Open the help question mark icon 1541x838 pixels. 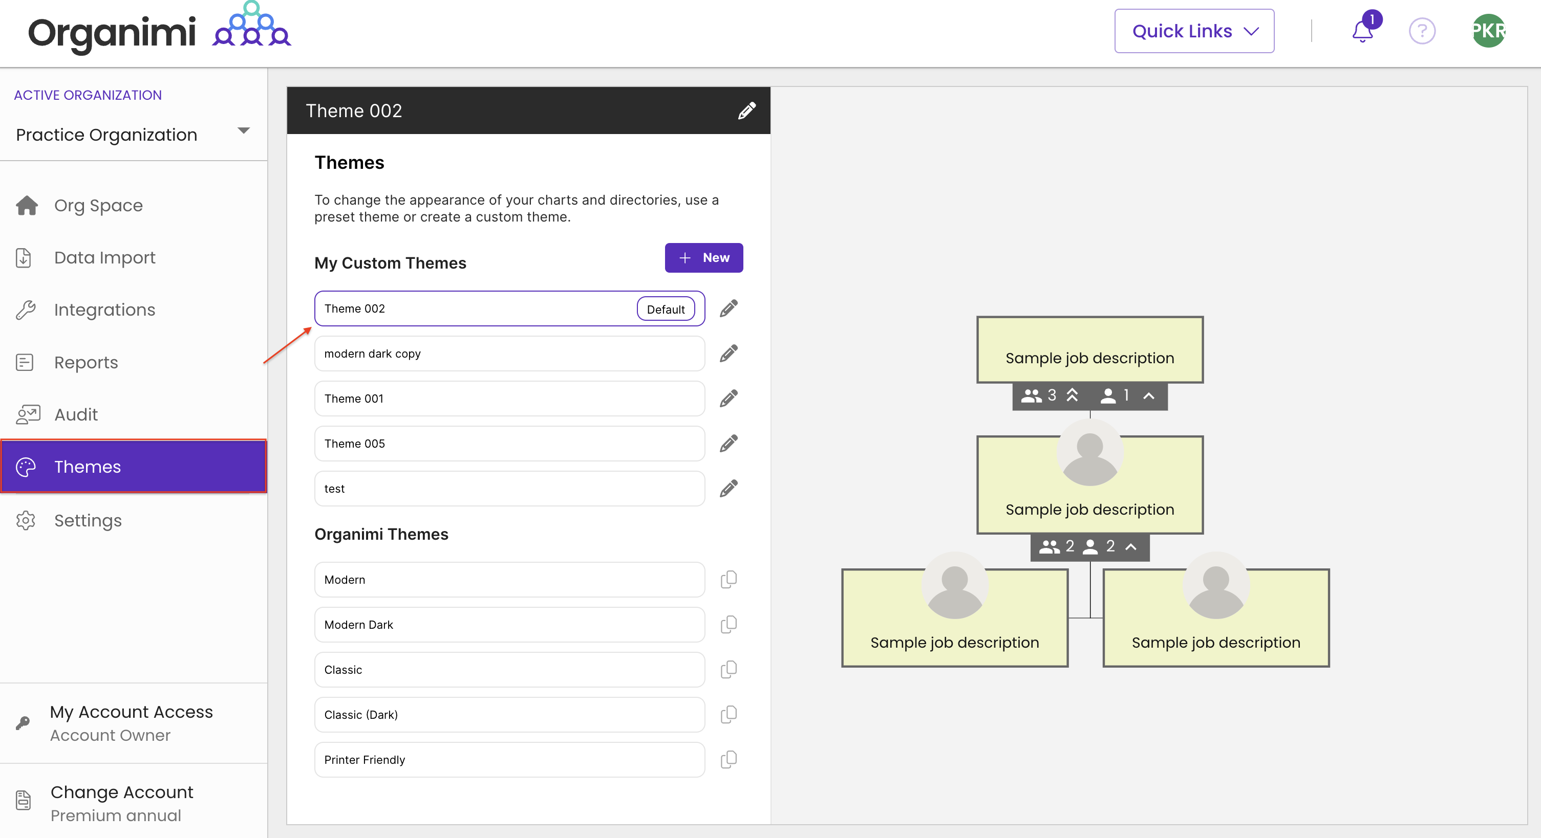1421,31
